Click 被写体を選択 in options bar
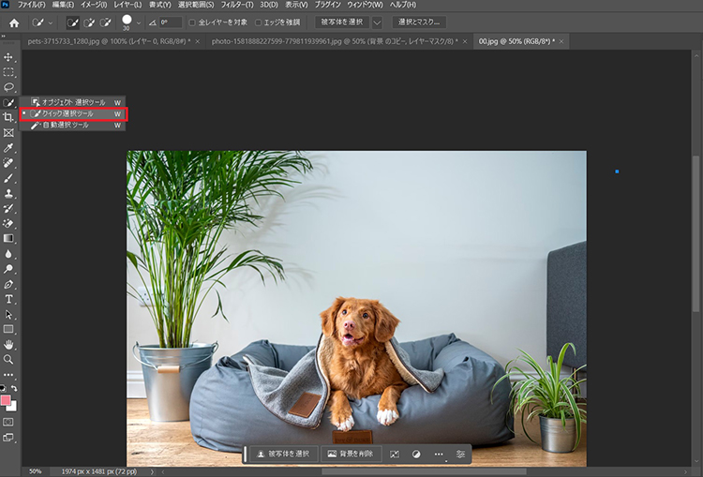The width and height of the screenshot is (703, 477). [342, 22]
